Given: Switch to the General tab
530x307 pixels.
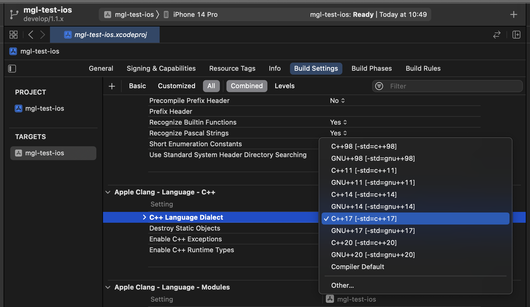Looking at the screenshot, I should 101,69.
